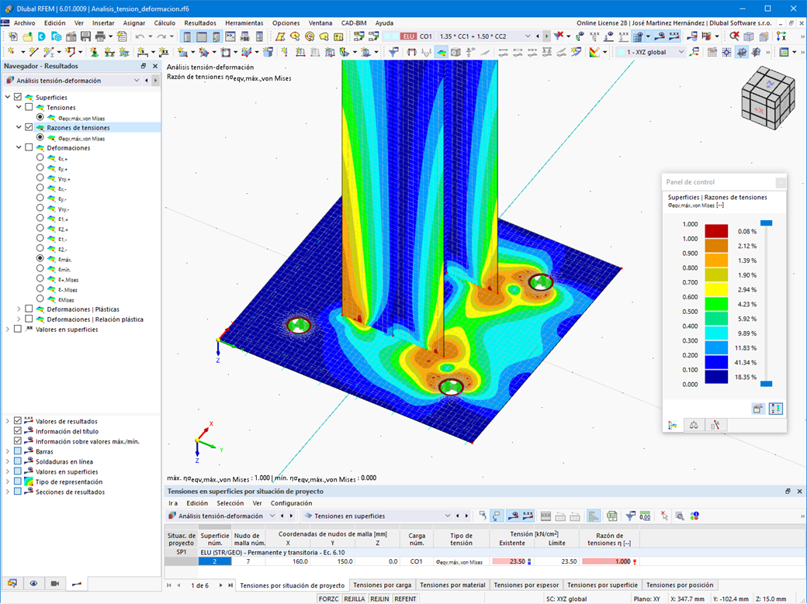
Task: Click the REJILLA button in the status bar
Action: pos(356,599)
